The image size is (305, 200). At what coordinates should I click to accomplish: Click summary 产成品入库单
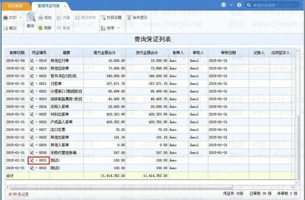pyautogui.click(x=62, y=122)
